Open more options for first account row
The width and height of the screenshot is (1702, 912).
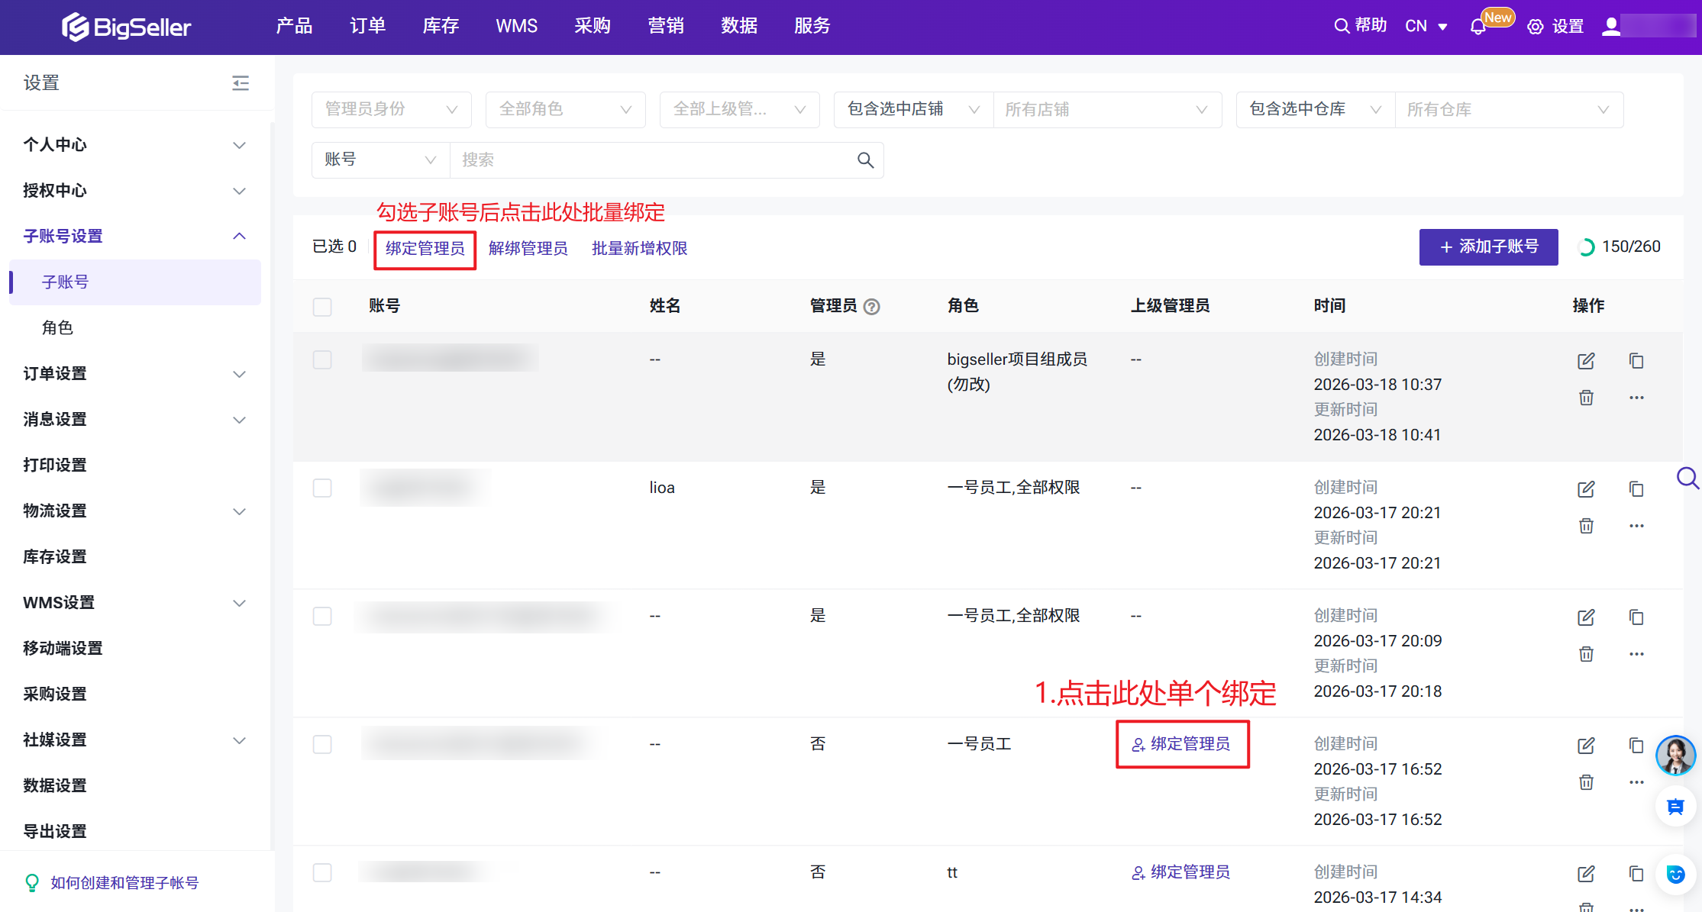1636,398
